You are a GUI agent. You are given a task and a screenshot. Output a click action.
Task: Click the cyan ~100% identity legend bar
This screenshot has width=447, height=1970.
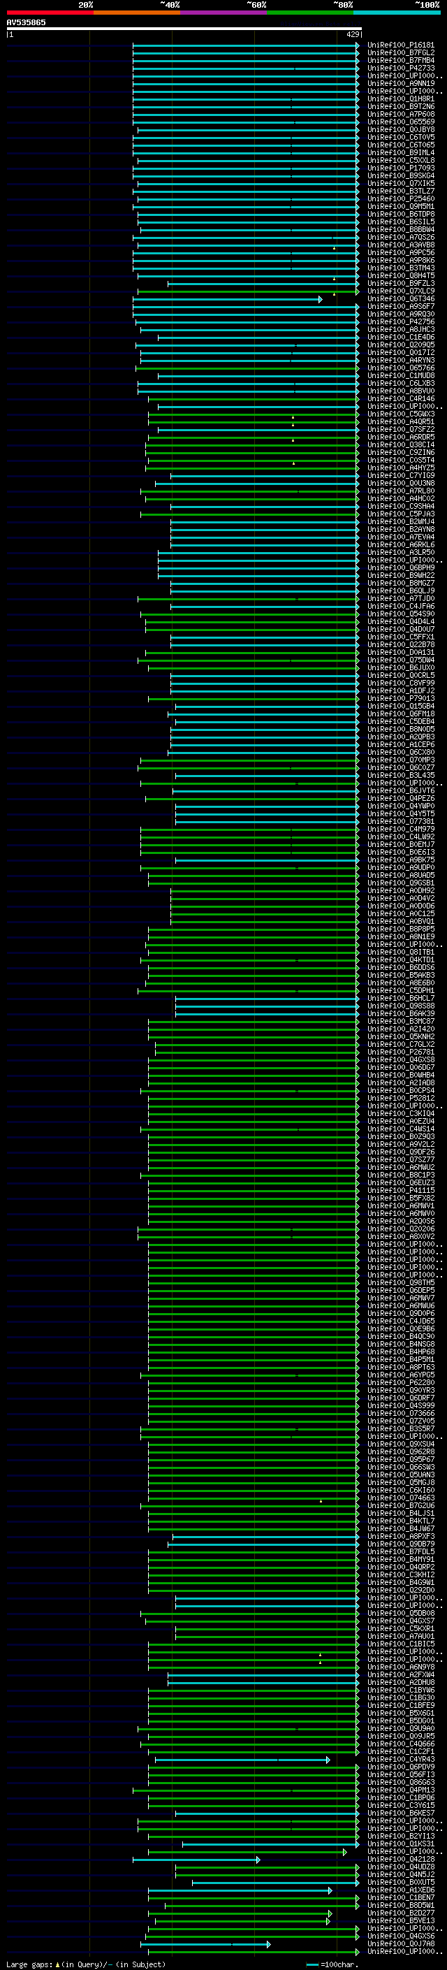pyautogui.click(x=397, y=13)
